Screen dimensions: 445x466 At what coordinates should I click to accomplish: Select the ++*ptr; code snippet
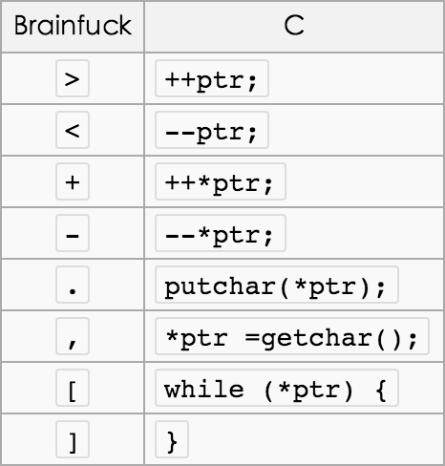221,181
